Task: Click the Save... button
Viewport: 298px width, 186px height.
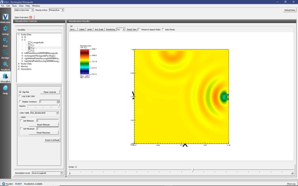Action: point(73,29)
